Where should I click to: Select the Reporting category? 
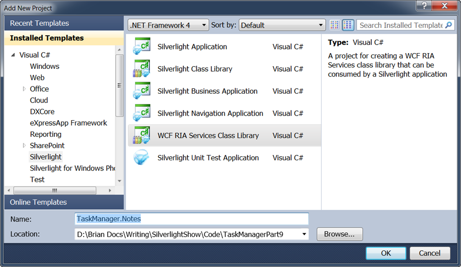click(45, 134)
